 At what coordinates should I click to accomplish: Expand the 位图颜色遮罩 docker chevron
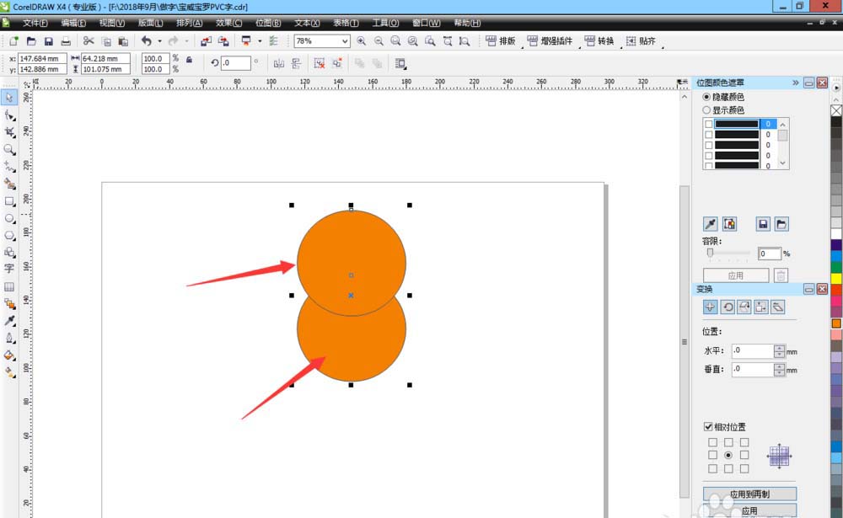pyautogui.click(x=795, y=83)
